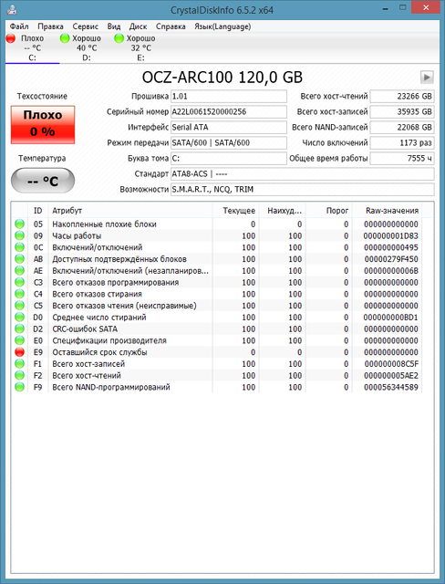Click green status icon for Часы работы row
This screenshot has height=584, width=445.
19,235
